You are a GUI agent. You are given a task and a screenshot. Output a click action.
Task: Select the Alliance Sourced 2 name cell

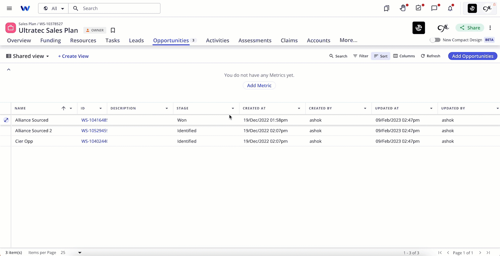point(44,131)
